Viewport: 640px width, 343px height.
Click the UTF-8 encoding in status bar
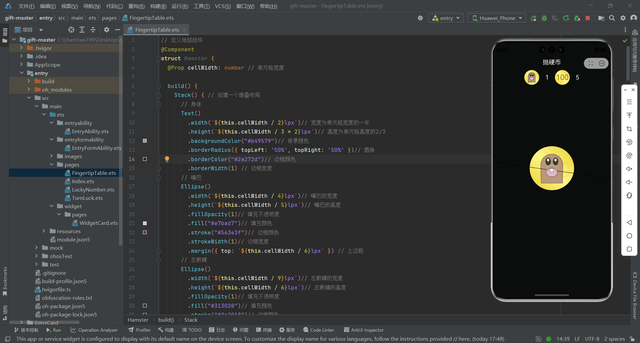pos(592,339)
